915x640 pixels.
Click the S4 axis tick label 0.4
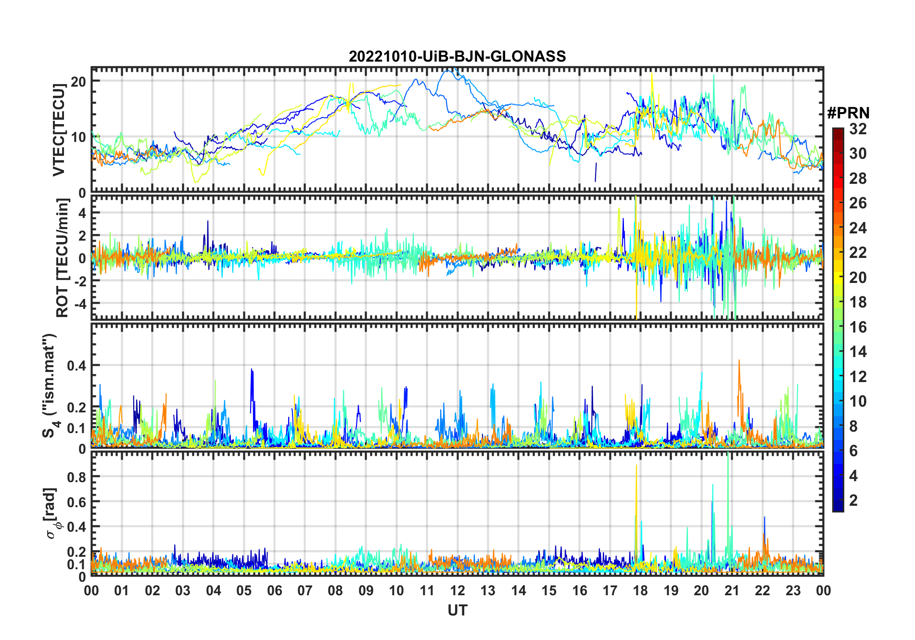pos(77,366)
